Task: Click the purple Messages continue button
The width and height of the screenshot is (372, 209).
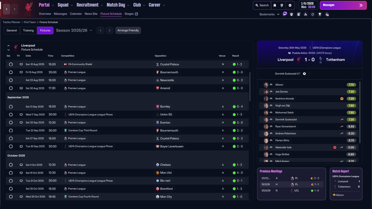Action: tap(343, 5)
